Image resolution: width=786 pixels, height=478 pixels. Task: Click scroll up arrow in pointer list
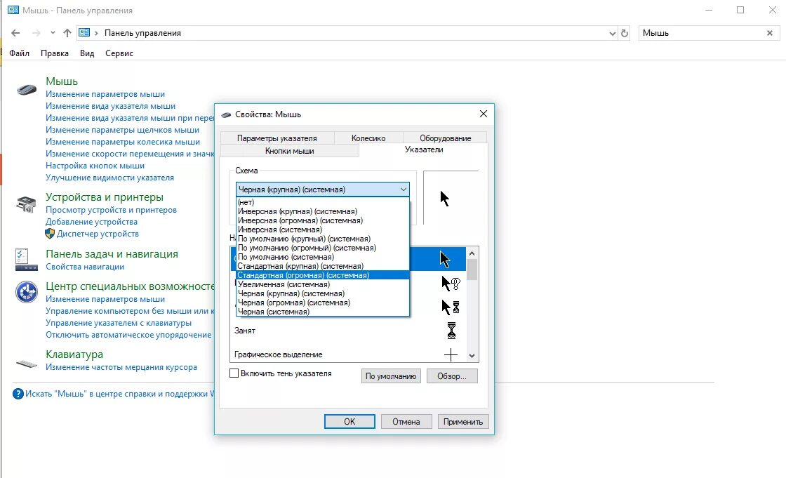(472, 254)
